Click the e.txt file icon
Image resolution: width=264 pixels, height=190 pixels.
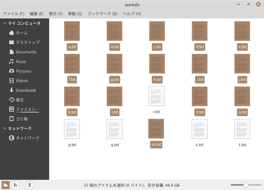242,31
